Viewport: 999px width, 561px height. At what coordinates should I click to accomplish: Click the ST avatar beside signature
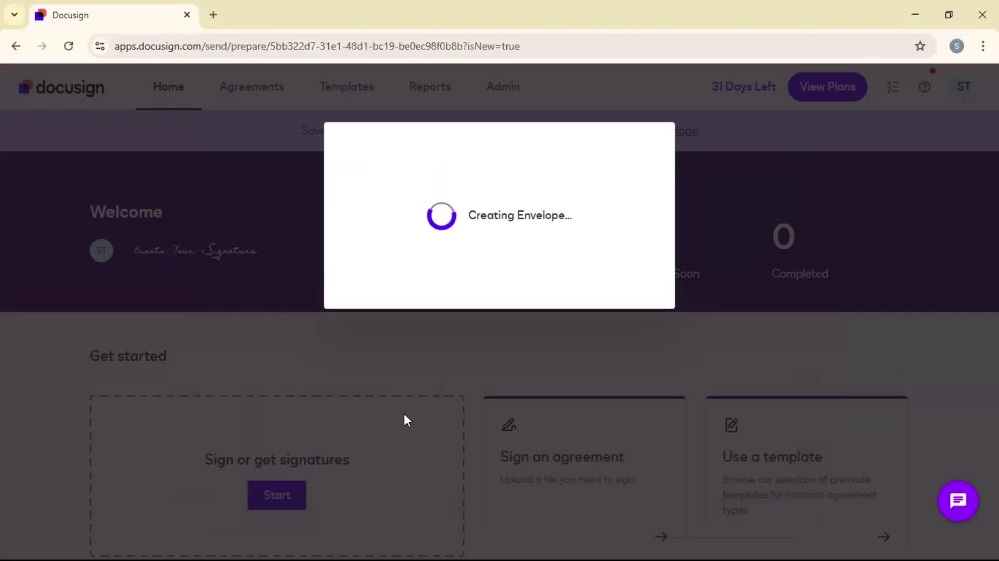point(101,250)
